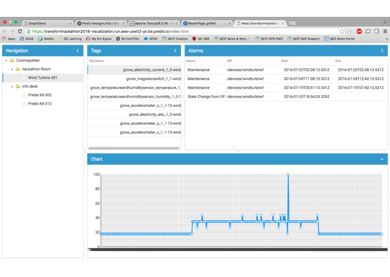
Task: Select Predix Kit 002 in tree
Action: coord(40,95)
